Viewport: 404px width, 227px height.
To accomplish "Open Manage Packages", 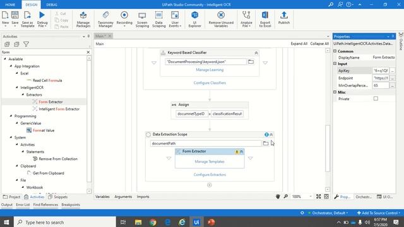I will pyautogui.click(x=83, y=18).
